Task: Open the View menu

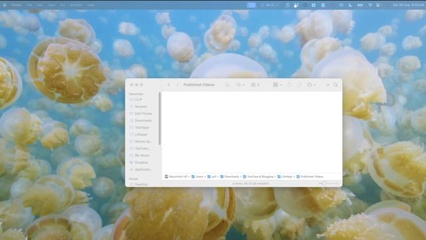Action: coord(52,5)
